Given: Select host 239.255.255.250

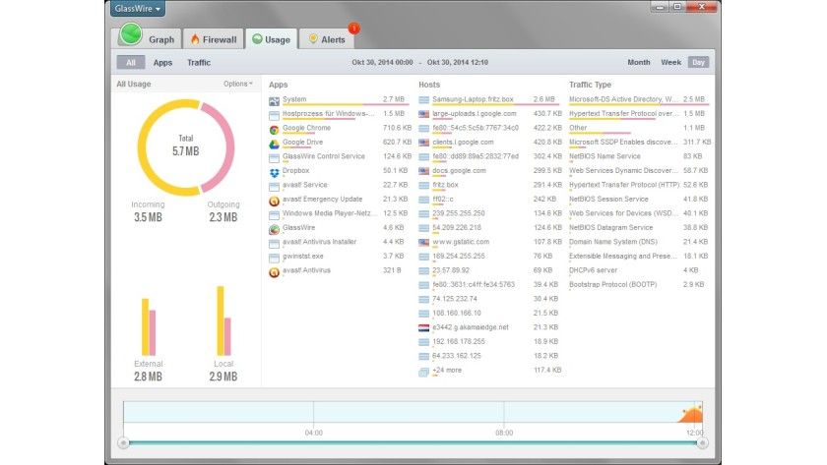Looking at the screenshot, I should click(x=459, y=213).
